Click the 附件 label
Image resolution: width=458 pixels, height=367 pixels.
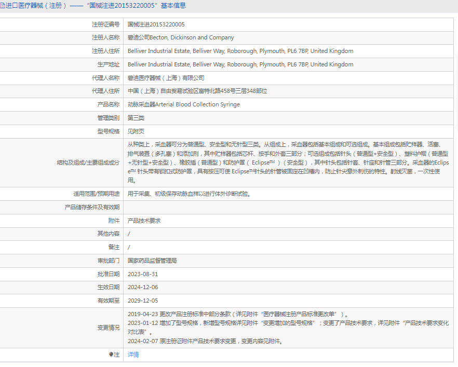(114, 221)
